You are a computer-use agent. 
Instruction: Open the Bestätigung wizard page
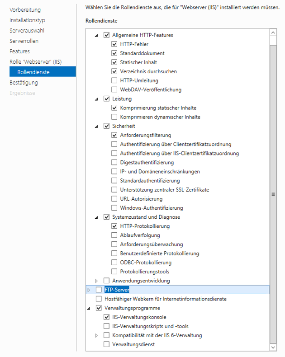coord(24,83)
